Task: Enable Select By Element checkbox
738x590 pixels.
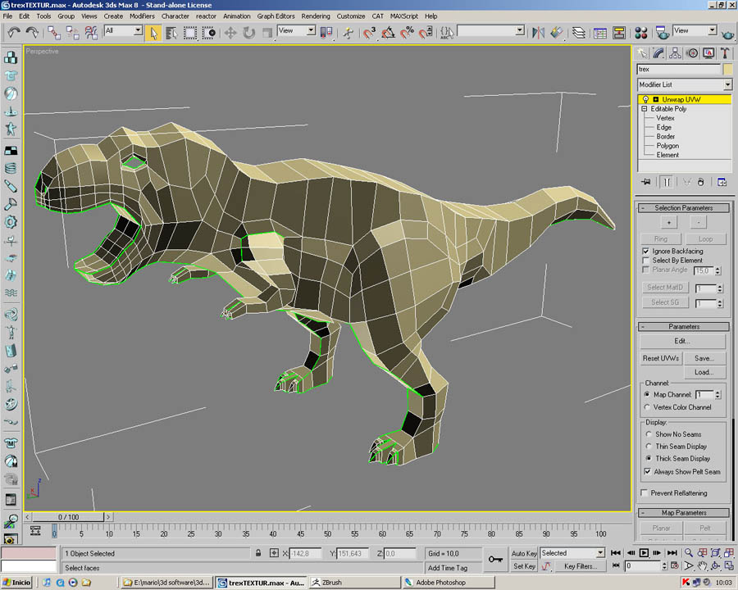Action: 646,261
